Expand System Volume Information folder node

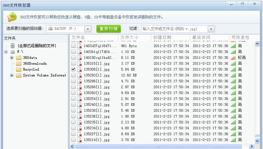(12, 75)
